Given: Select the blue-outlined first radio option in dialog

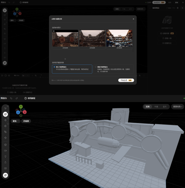Looking at the screenshot, I should 72,69.
